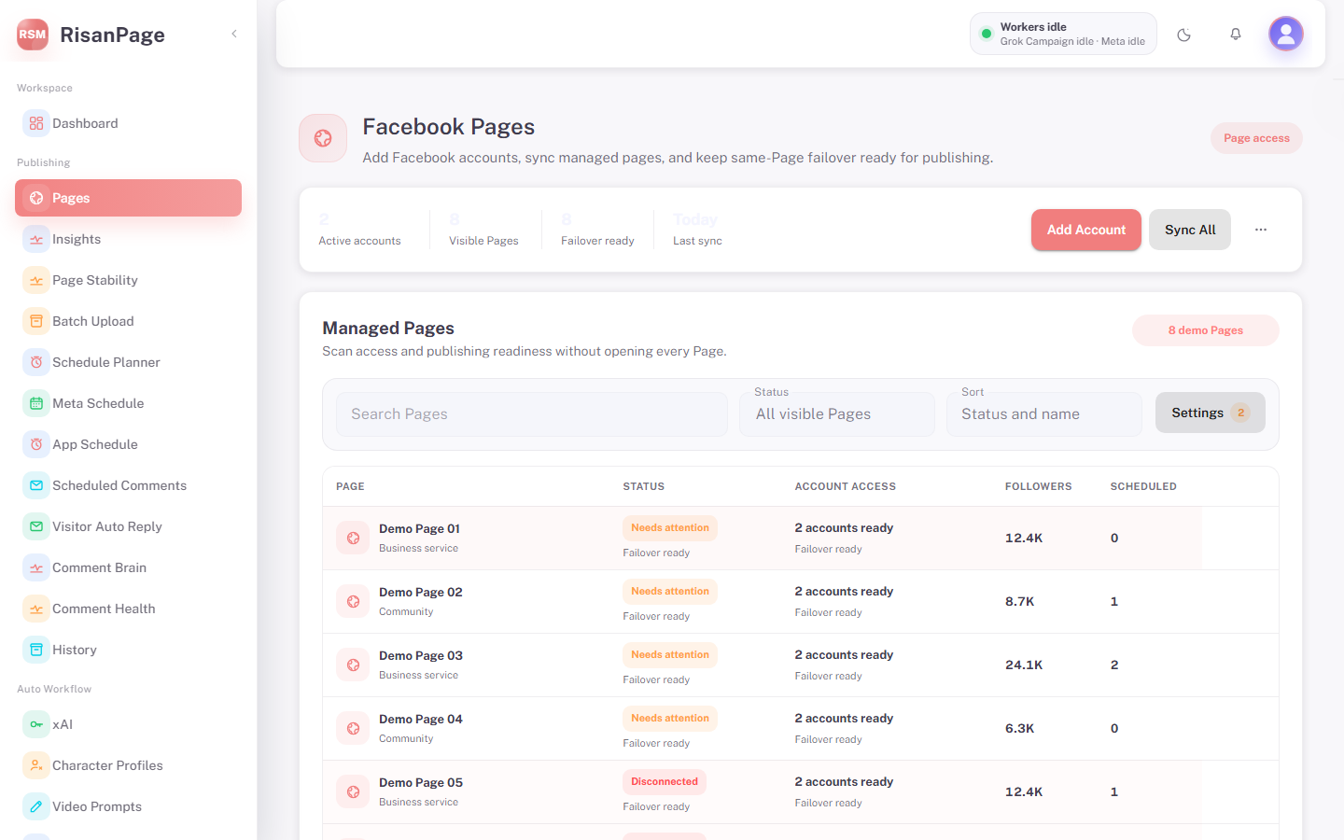Open the Sort dropdown
1344x840 pixels.
pos(1044,414)
